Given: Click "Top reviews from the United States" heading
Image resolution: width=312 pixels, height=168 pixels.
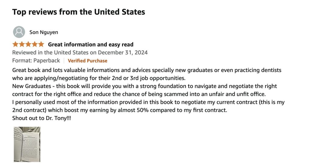Looking at the screenshot, I should point(78,12).
